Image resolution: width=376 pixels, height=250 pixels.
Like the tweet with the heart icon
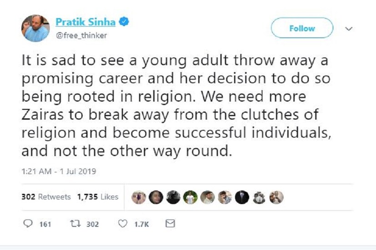point(122,224)
